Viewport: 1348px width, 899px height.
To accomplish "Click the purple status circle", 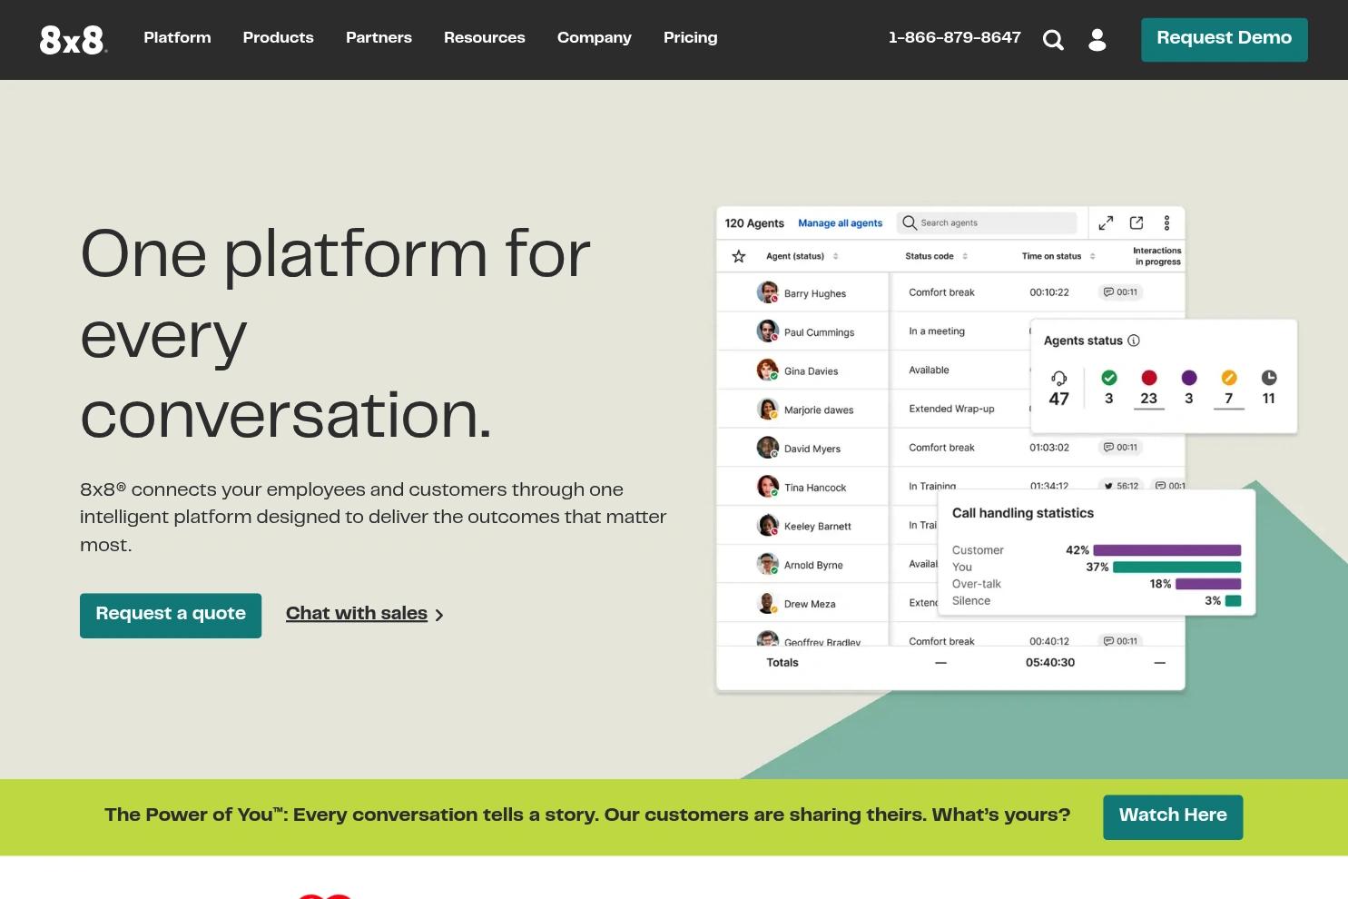I will 1189,378.
